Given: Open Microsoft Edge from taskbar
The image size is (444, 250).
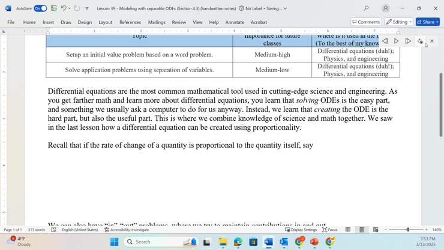Looking at the screenshot, I should (238, 242).
